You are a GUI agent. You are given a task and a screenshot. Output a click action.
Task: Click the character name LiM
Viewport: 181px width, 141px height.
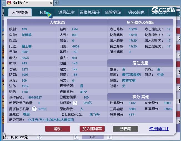tap(75, 29)
